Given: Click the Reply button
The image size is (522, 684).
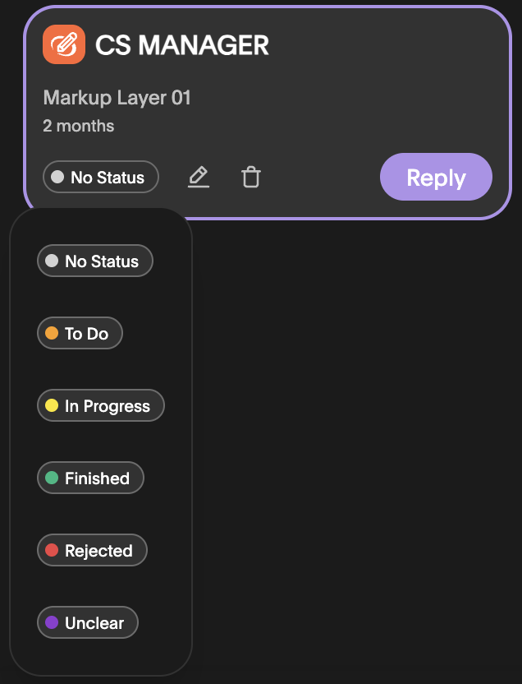Looking at the screenshot, I should pos(437,177).
